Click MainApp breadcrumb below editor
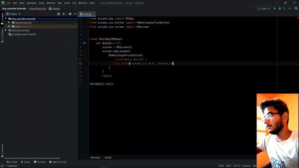299x168 pixels. coord(95,158)
